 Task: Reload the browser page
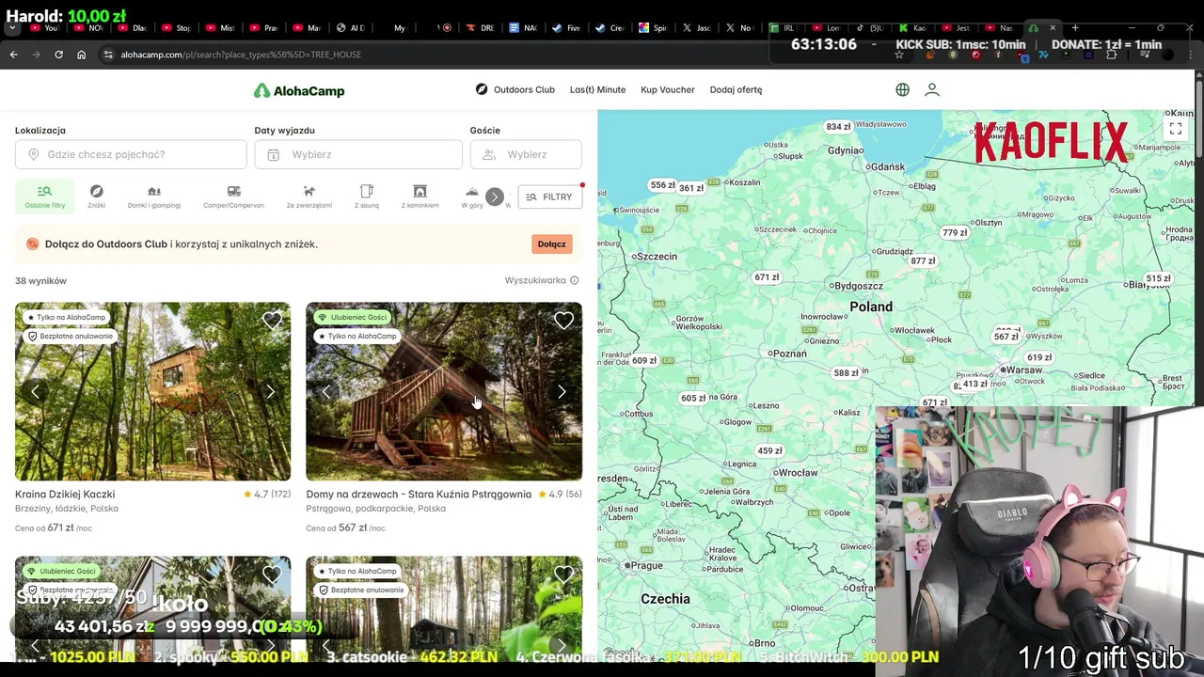[58, 55]
